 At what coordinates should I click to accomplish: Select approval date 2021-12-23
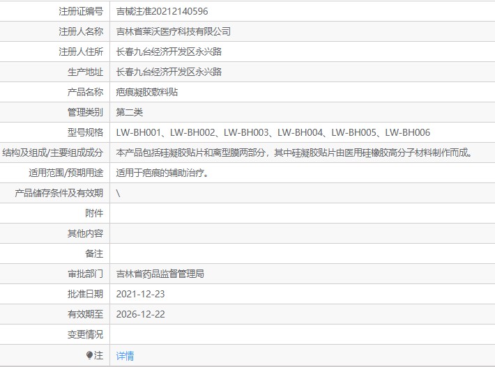point(140,294)
